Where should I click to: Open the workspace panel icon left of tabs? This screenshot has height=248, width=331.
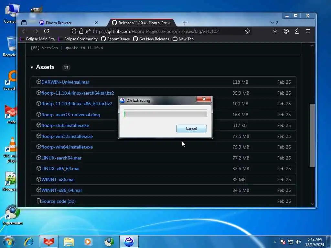24,23
